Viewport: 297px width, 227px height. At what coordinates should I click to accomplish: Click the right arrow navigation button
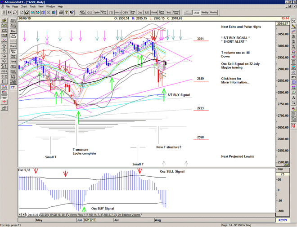(x=4, y=61)
